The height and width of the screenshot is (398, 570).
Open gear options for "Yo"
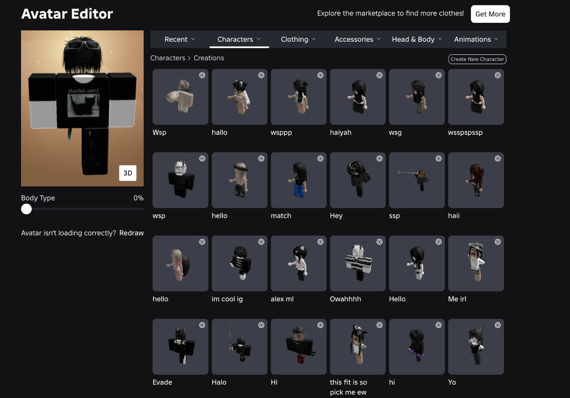click(x=497, y=325)
